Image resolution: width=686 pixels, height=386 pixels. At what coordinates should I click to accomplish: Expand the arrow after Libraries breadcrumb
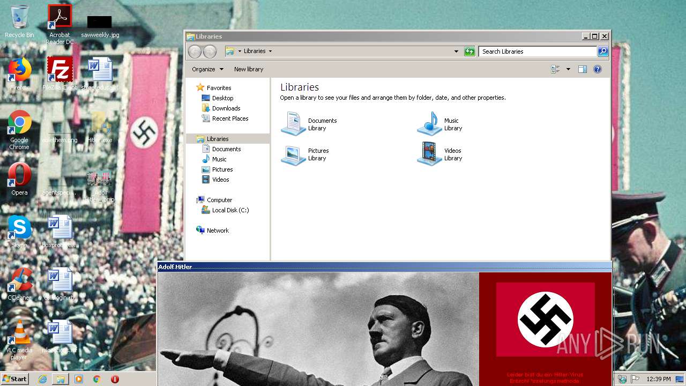(270, 51)
